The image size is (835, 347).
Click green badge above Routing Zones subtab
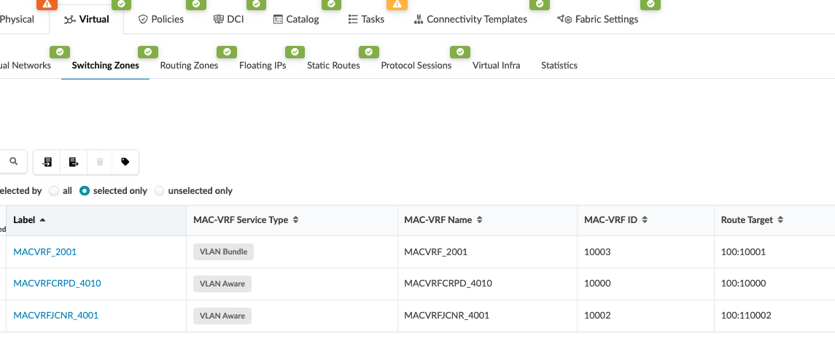tap(227, 52)
